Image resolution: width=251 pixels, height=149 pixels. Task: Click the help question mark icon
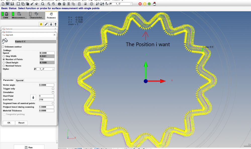tap(91, 4)
